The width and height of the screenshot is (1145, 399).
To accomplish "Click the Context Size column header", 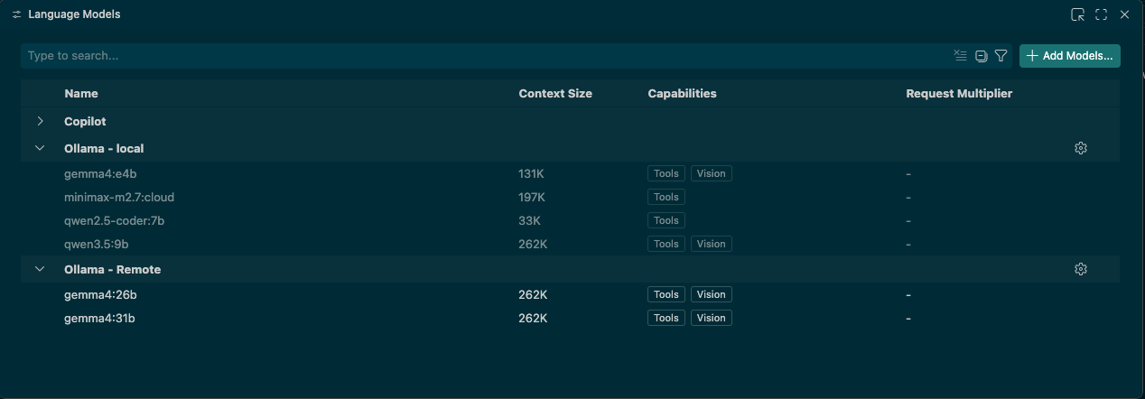I will click(x=555, y=93).
